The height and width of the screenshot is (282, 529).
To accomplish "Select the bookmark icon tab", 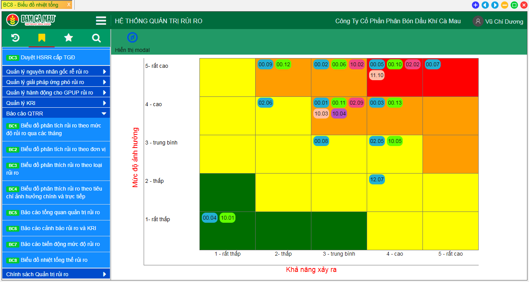I will click(x=42, y=38).
